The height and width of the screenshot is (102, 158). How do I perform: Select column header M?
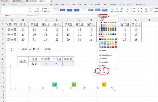coord(149,20)
